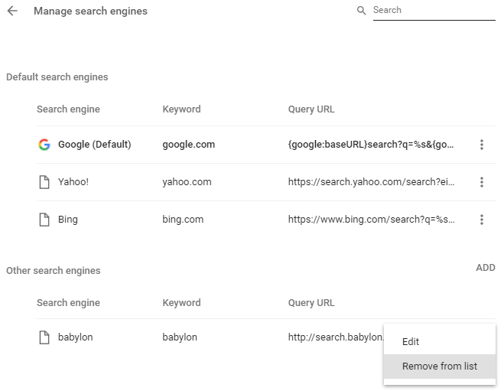Click the magnifying glass search icon
Image resolution: width=504 pixels, height=391 pixels.
(x=362, y=11)
